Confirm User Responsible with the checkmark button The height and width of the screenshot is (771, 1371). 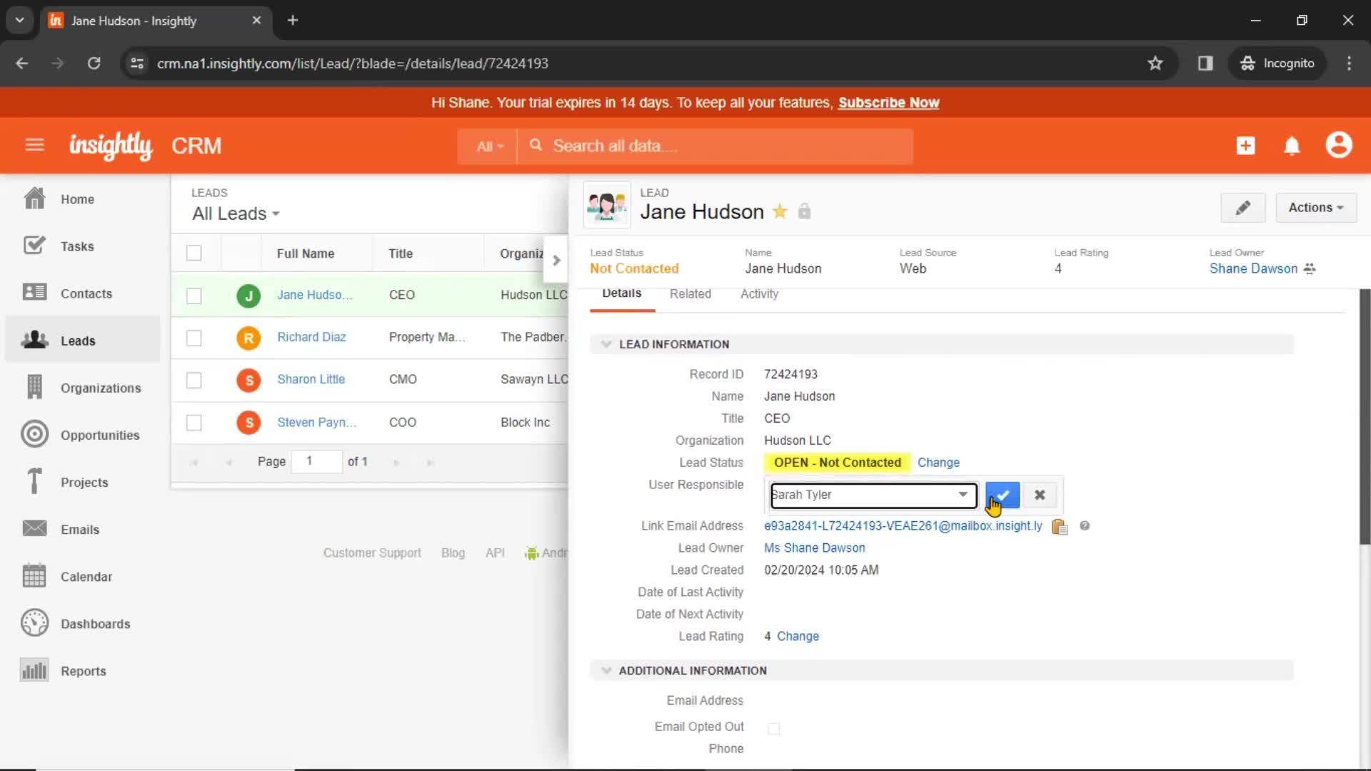click(1002, 495)
